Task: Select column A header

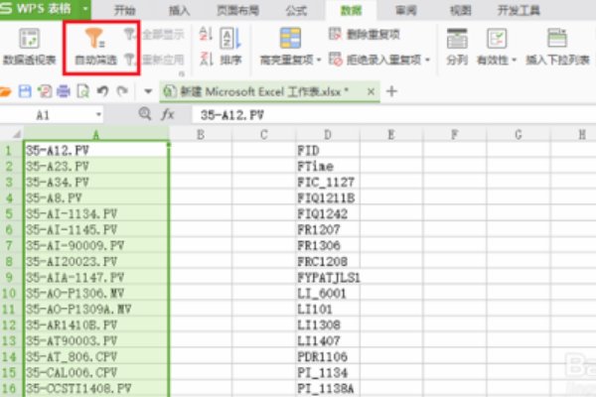Action: 96,135
